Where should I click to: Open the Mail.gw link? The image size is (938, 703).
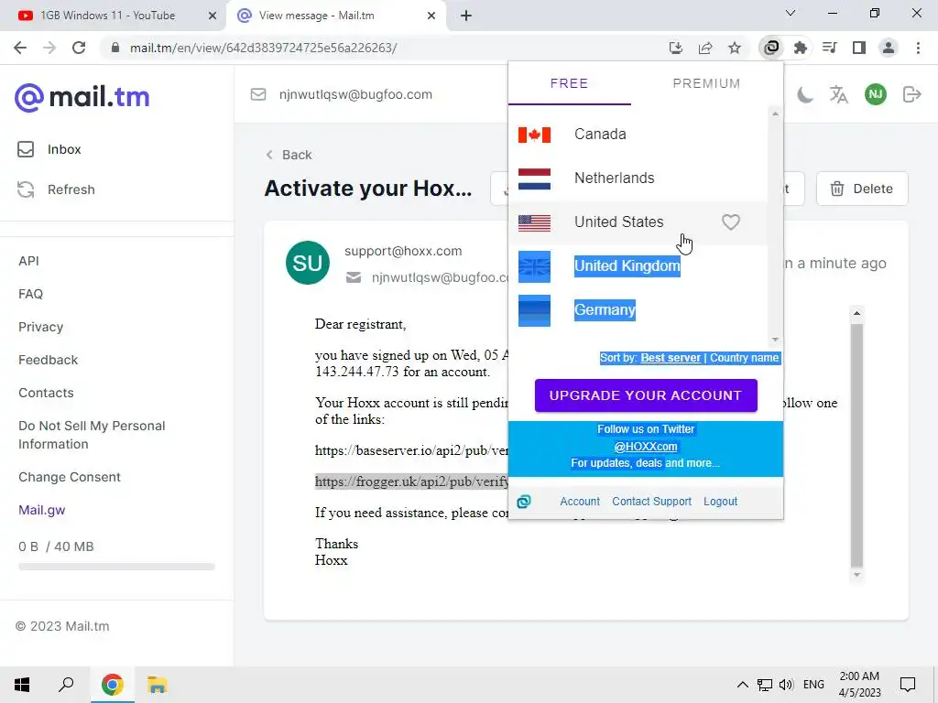tap(42, 510)
